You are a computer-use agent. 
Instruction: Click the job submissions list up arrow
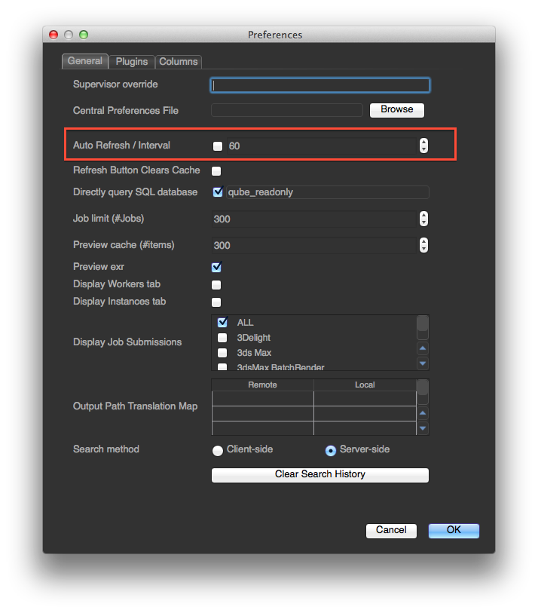click(423, 348)
